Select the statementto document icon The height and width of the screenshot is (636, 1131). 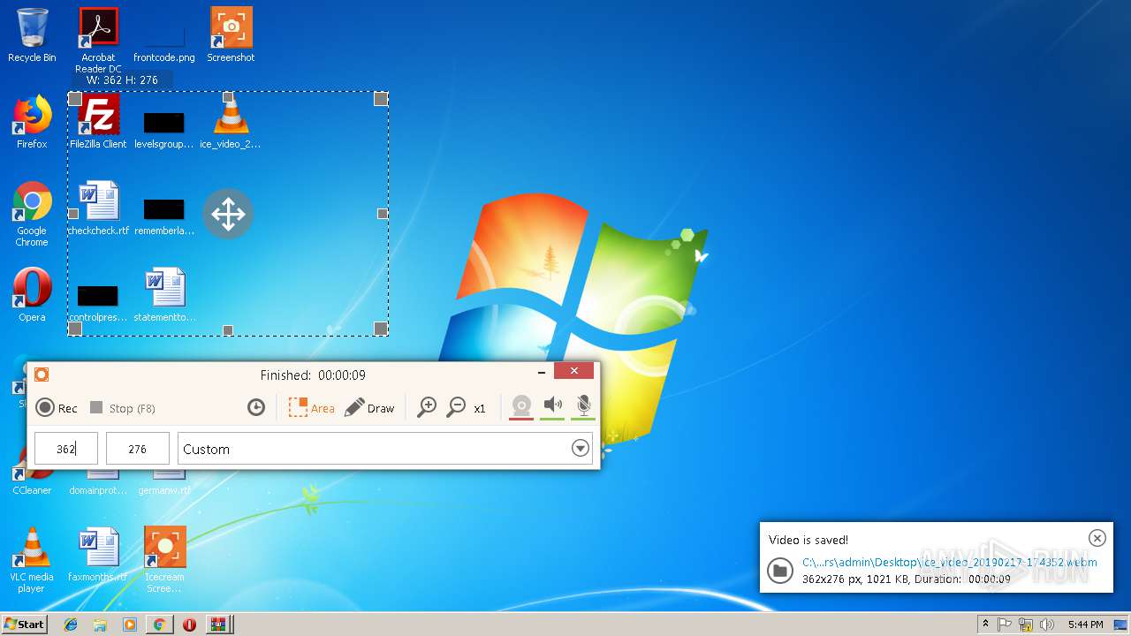tap(164, 295)
